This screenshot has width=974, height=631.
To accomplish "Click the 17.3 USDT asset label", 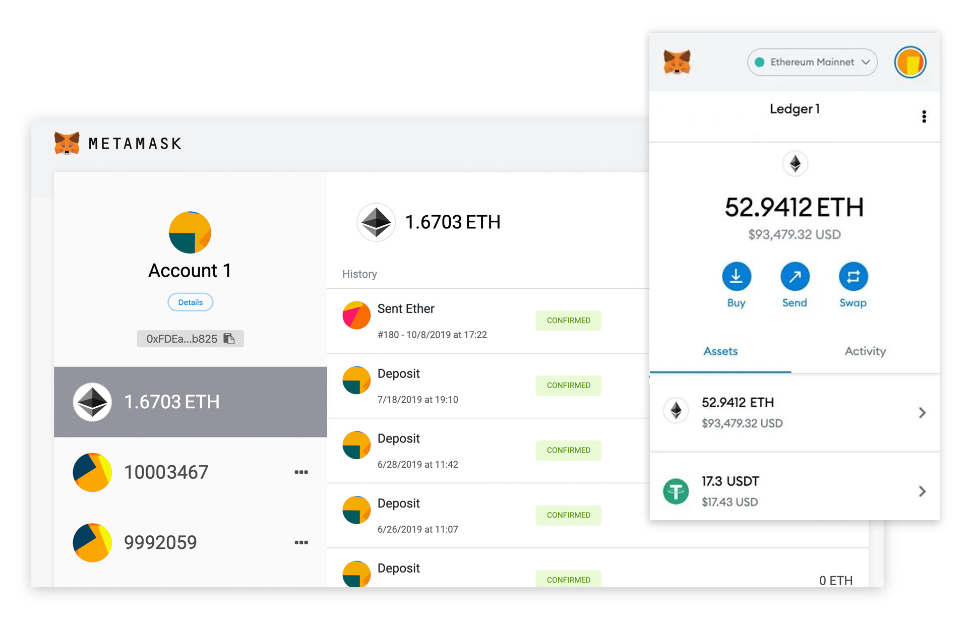I will [x=730, y=481].
